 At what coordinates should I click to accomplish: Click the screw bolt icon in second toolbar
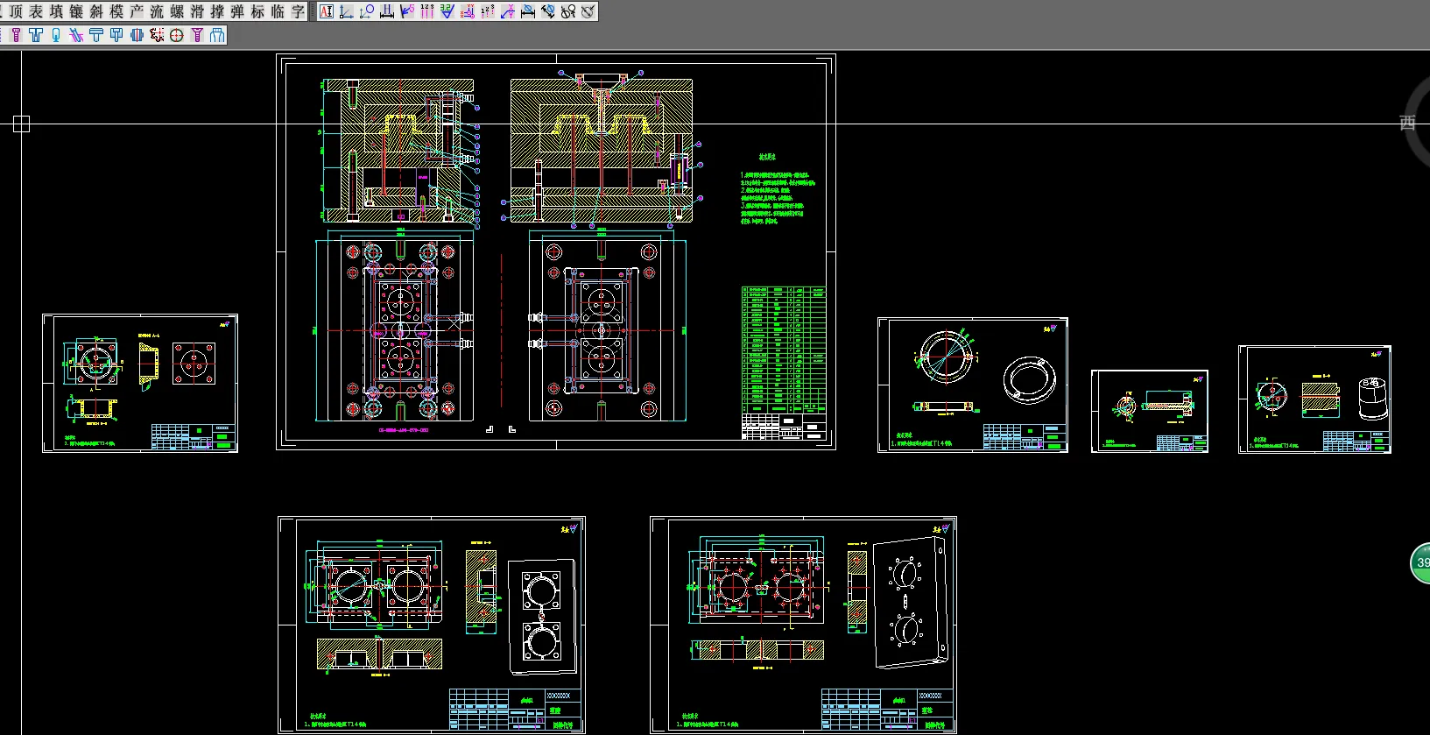click(16, 35)
